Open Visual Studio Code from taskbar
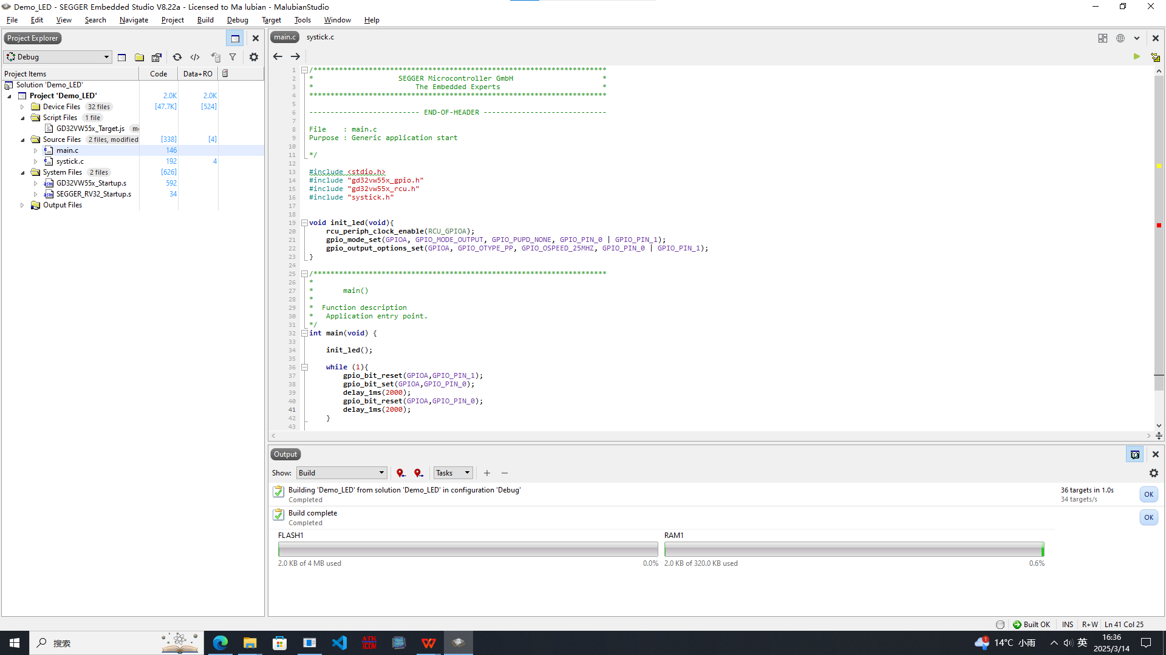 tap(339, 643)
